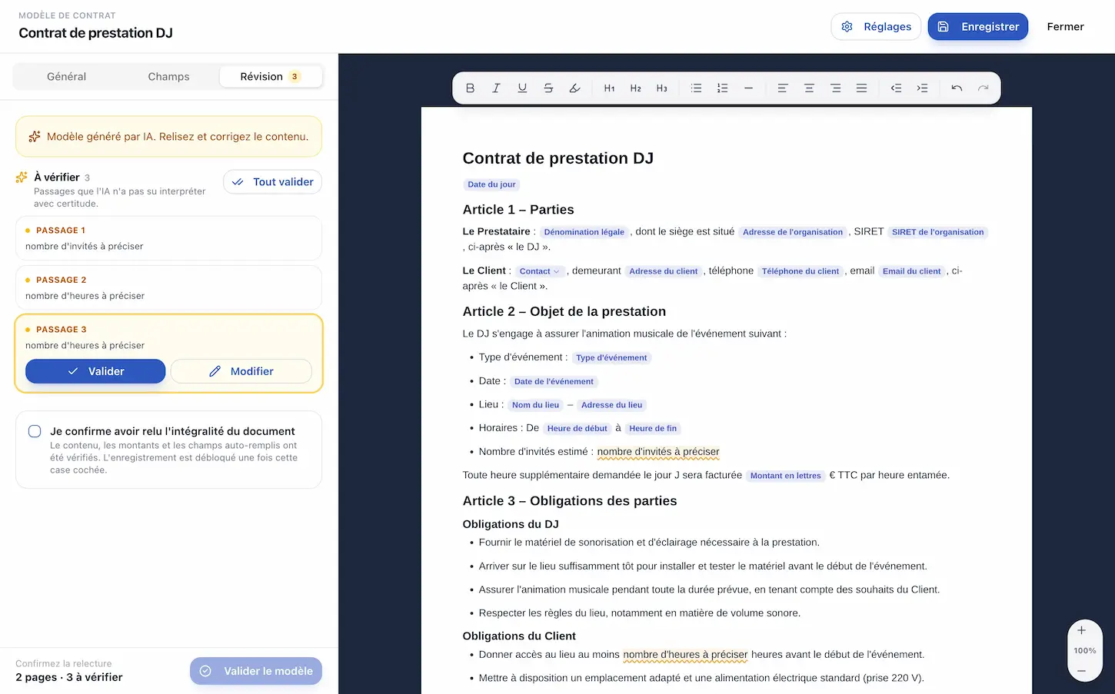Viewport: 1115px width, 694px height.
Task: Decrease the indent
Action: 896,88
